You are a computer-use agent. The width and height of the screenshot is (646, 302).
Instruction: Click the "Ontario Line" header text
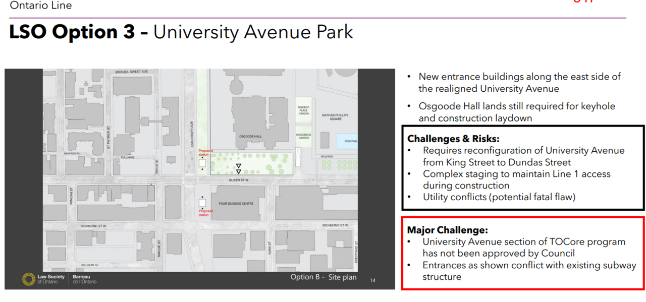point(41,6)
